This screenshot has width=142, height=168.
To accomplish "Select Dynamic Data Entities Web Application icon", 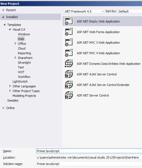I will (69, 63).
